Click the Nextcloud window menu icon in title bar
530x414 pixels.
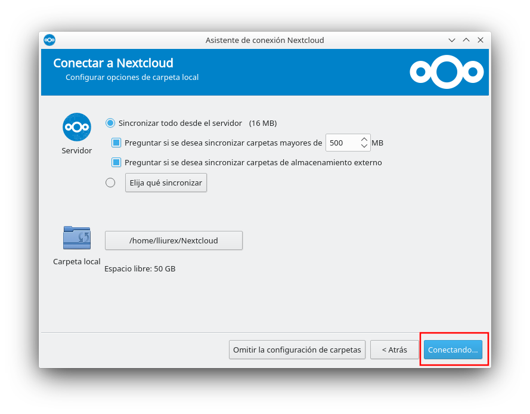[x=49, y=40]
